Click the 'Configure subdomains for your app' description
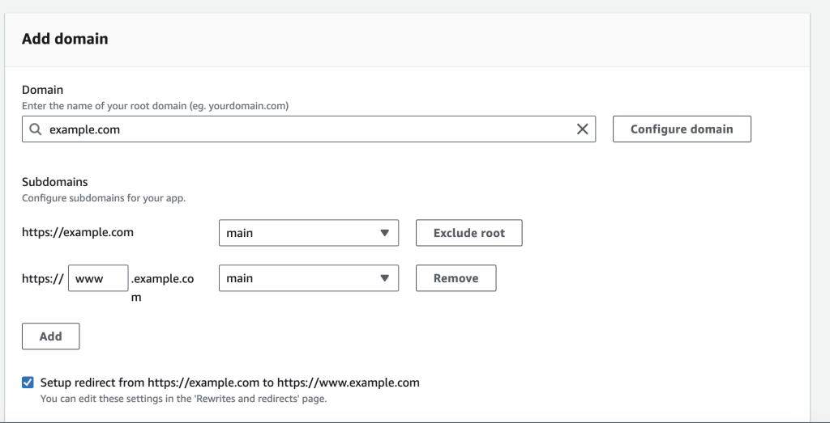Viewport: 830px width, 423px height. 104,198
